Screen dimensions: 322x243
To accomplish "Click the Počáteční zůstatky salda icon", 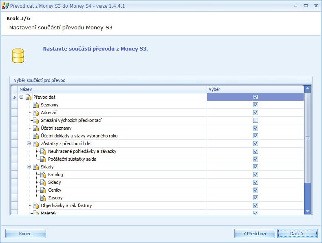I will 43,159.
